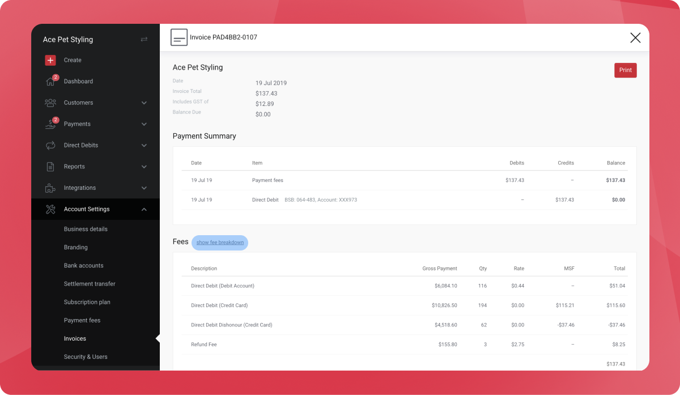
Task: Open Settlement transfer settings
Action: point(90,284)
